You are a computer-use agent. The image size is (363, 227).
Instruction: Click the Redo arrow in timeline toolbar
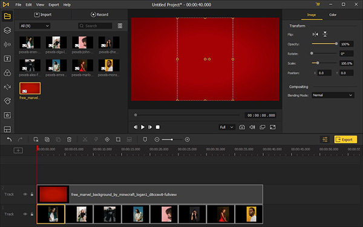point(20,139)
